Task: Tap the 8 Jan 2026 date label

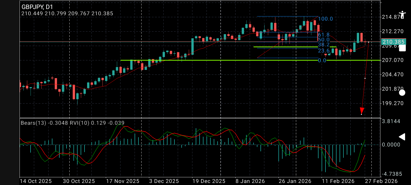Action: 250,181
